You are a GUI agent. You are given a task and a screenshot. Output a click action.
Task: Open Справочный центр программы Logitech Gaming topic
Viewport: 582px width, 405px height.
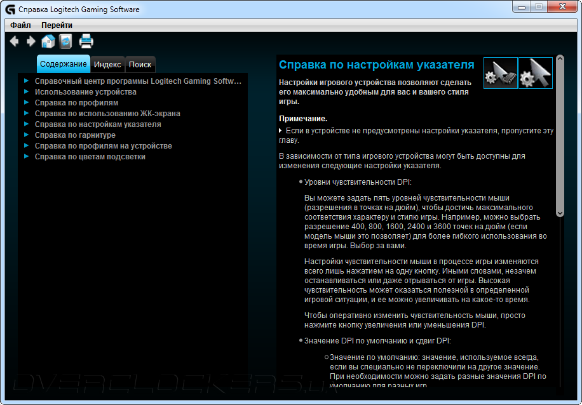tap(138, 81)
